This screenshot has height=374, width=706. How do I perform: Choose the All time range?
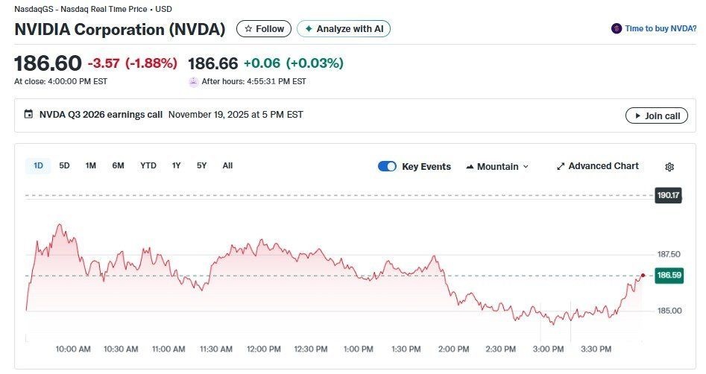[227, 166]
